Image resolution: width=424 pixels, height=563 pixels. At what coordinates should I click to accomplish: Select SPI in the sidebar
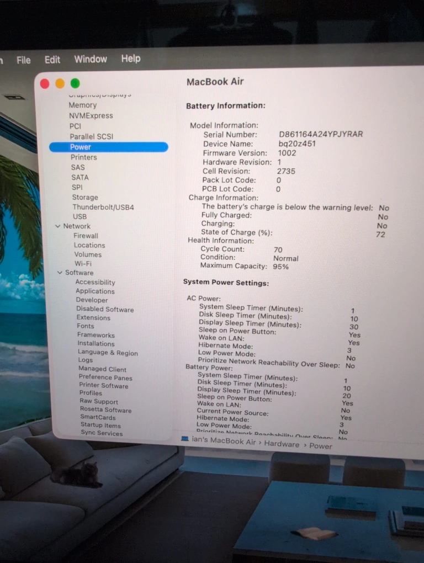pyautogui.click(x=77, y=187)
